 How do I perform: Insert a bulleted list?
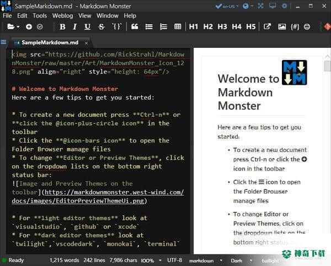click(149, 27)
